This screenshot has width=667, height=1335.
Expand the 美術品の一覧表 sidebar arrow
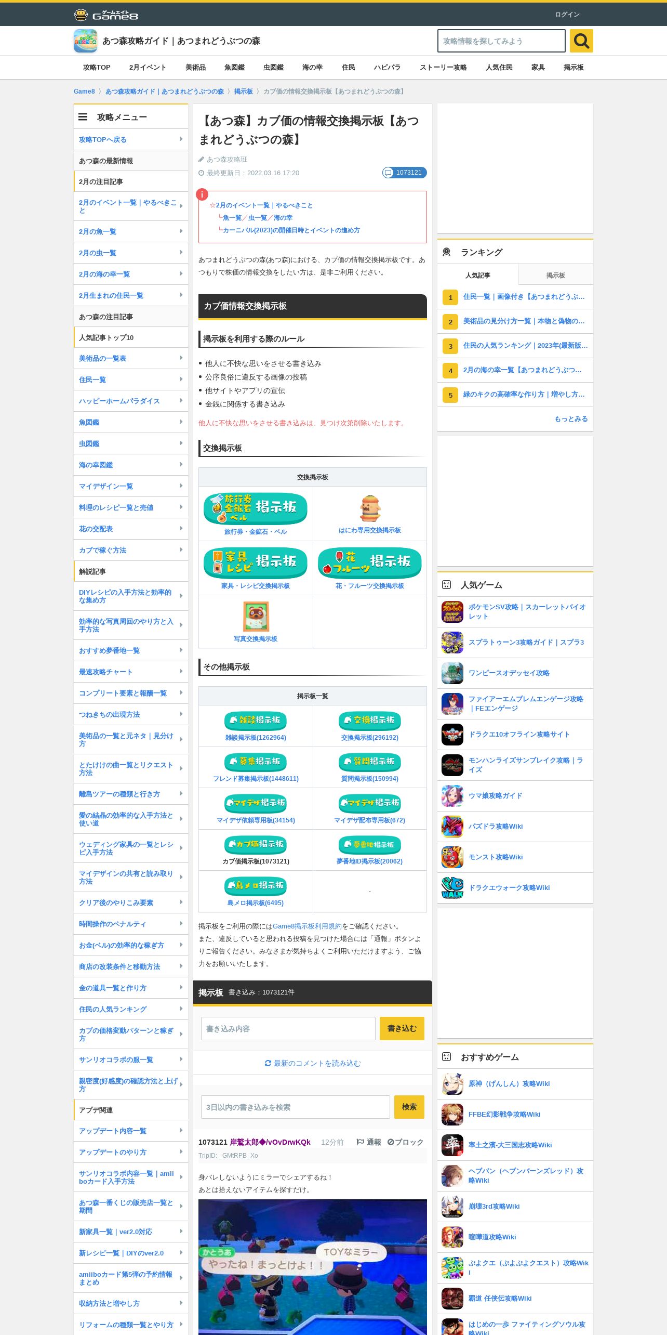pyautogui.click(x=181, y=358)
